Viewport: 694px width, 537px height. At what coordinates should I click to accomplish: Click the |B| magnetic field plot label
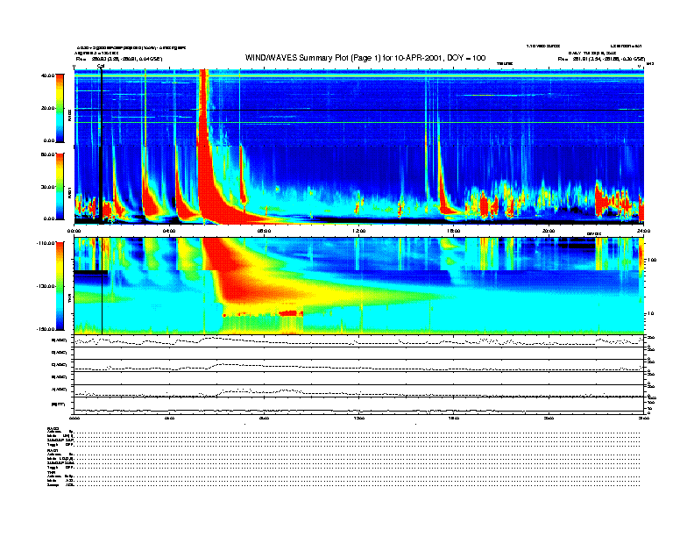pyautogui.click(x=58, y=405)
